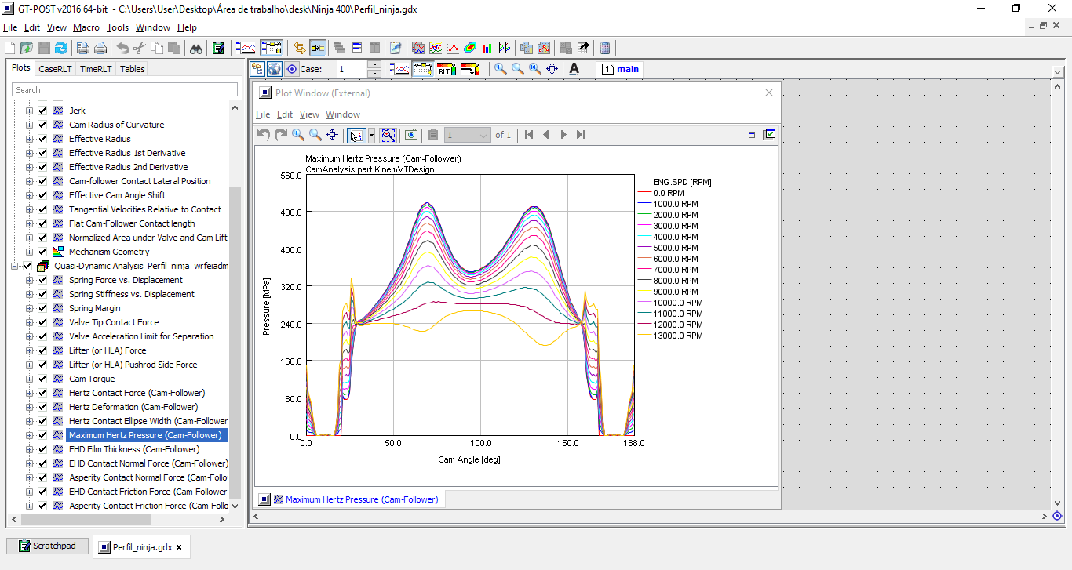Switch to the CaseRLT tab
The height and width of the screenshot is (570, 1072).
55,69
